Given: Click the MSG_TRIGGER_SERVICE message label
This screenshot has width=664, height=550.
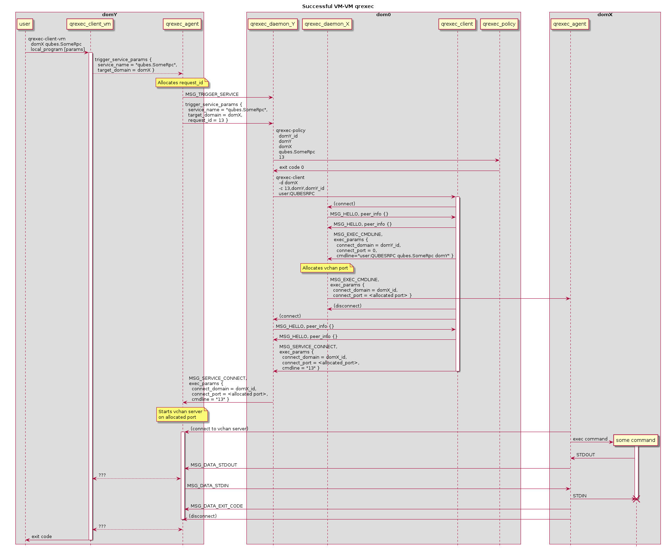Looking at the screenshot, I should click(x=212, y=94).
